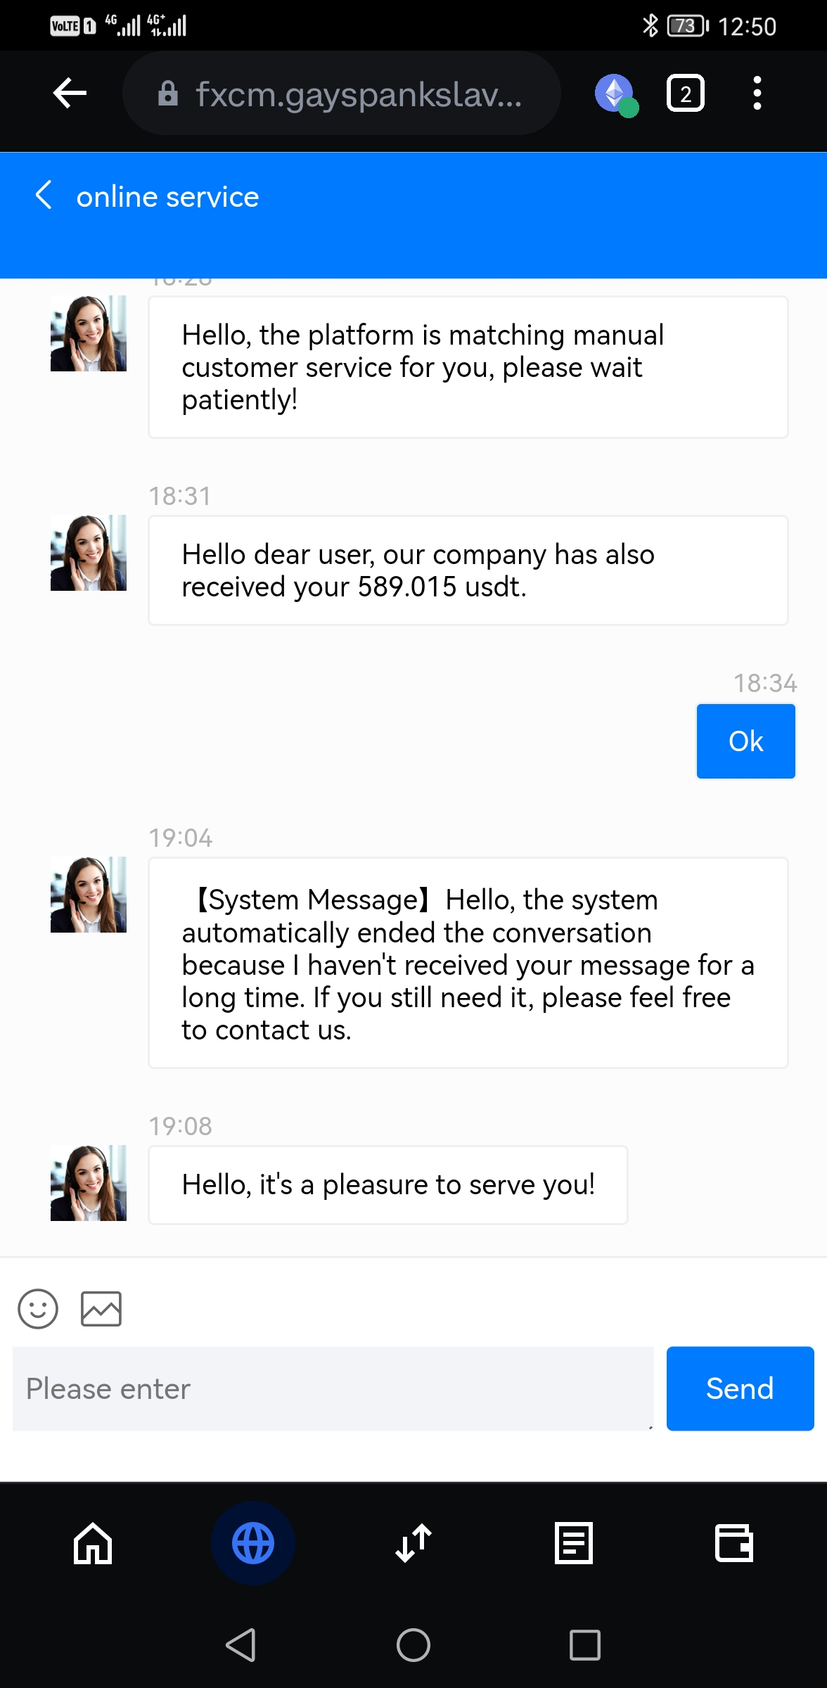Tap the browser back arrow
Viewport: 827px width, 1688px height.
[70, 93]
